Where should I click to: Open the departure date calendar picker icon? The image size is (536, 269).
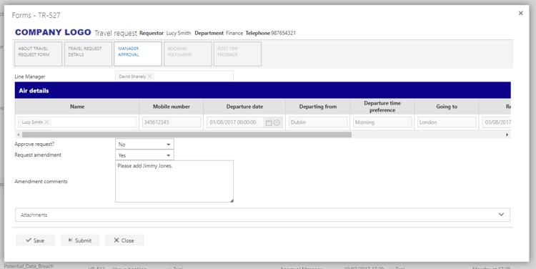tap(269, 122)
